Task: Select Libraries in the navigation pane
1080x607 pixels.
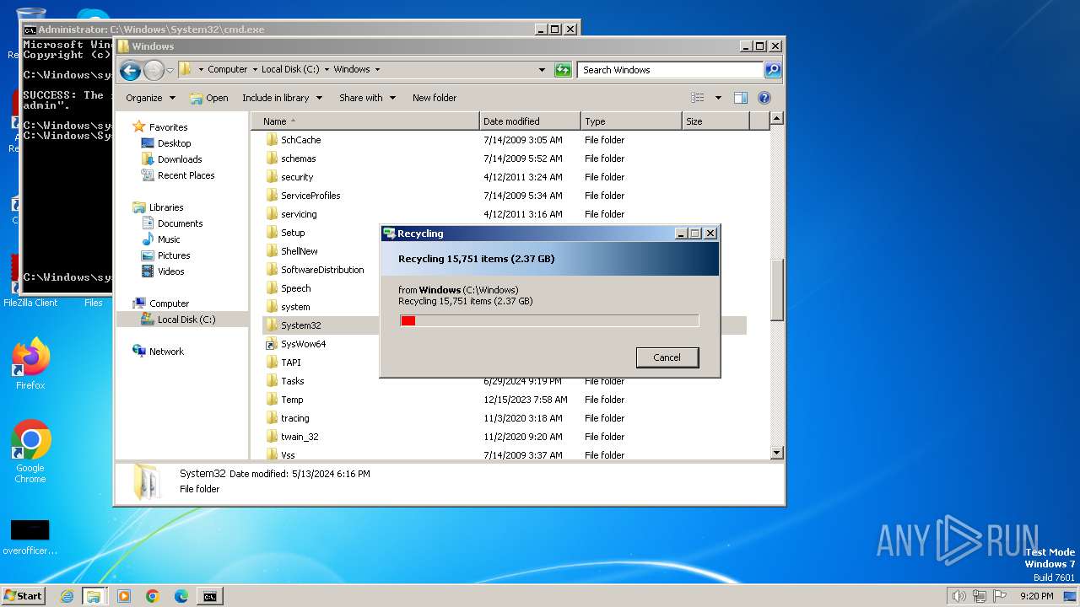Action: tap(166, 207)
